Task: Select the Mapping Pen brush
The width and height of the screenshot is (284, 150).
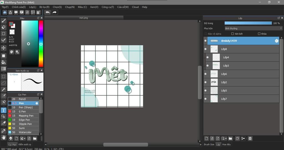Action: (23, 116)
